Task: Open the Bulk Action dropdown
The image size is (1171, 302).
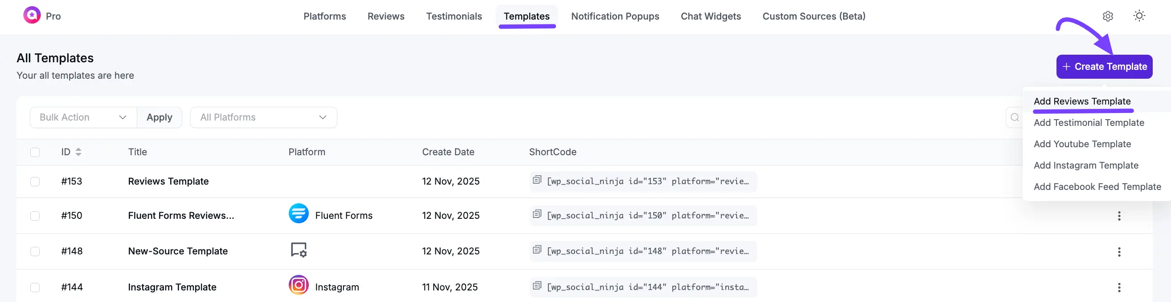Action: [83, 117]
